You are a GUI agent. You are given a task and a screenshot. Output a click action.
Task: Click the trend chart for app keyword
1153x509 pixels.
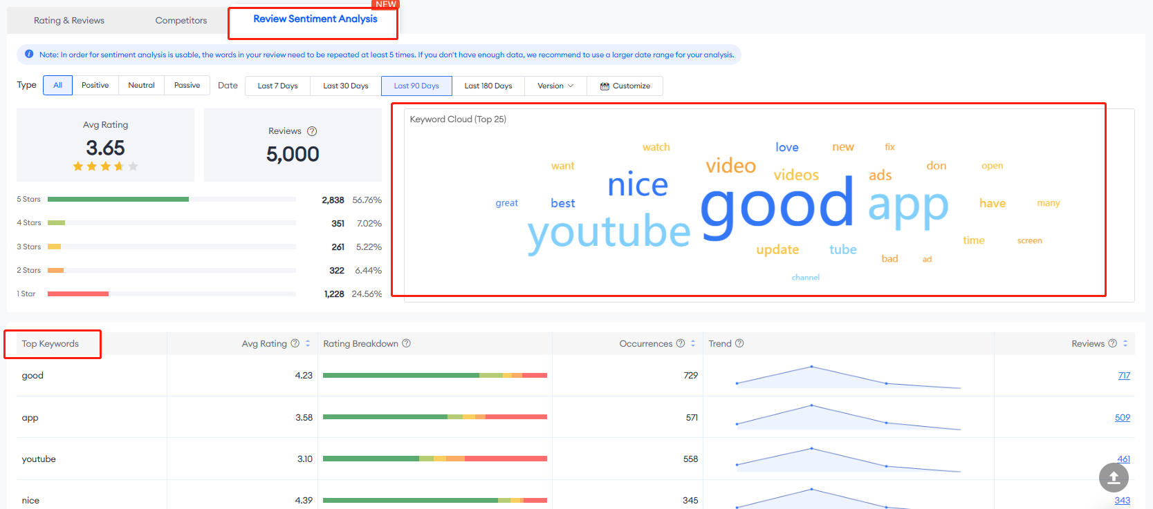tap(849, 417)
